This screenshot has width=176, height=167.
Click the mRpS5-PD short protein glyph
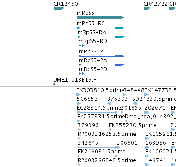pyautogui.click(x=82, y=74)
